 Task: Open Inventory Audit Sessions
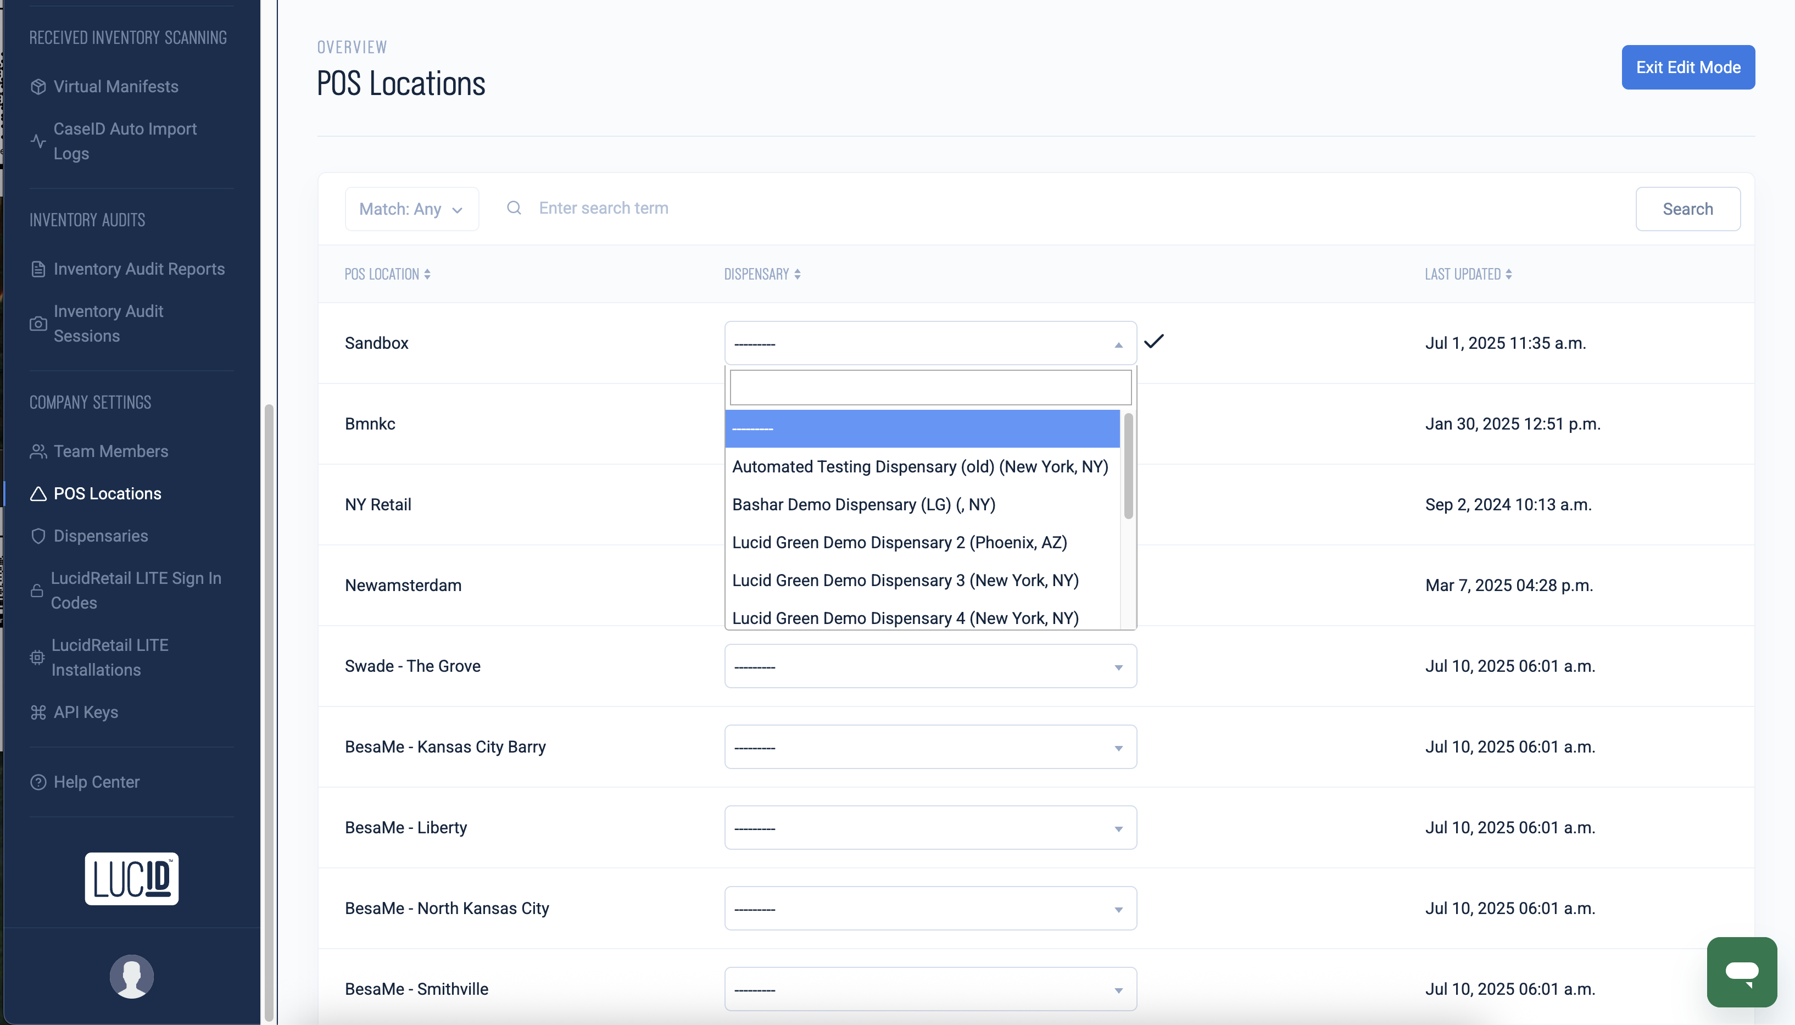click(108, 323)
